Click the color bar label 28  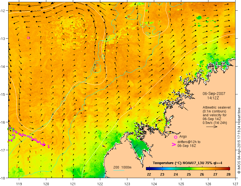229,174
